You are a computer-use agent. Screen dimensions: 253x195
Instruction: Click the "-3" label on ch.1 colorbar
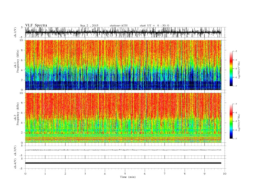pos(236,51)
